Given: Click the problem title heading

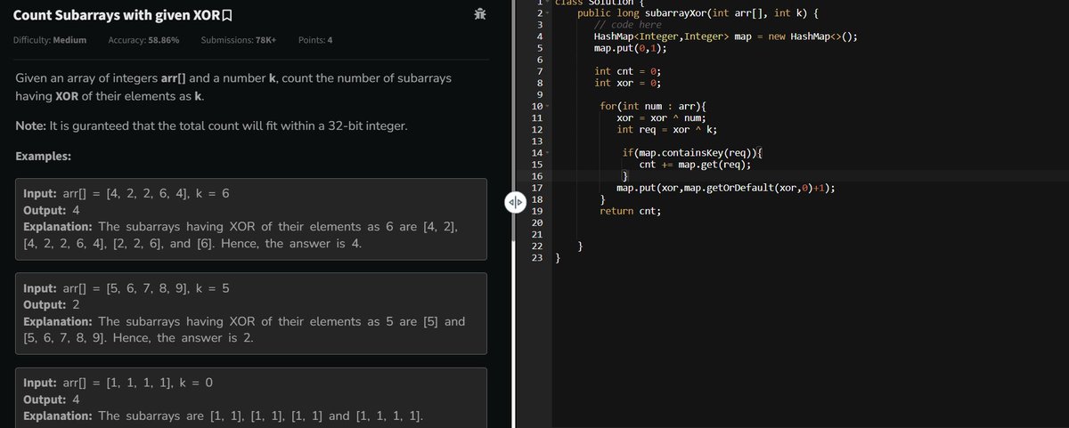Looking at the screenshot, I should coord(116,14).
